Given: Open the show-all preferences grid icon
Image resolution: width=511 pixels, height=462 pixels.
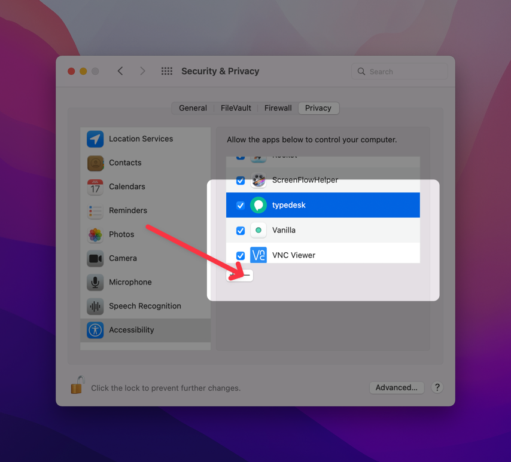Looking at the screenshot, I should point(166,71).
